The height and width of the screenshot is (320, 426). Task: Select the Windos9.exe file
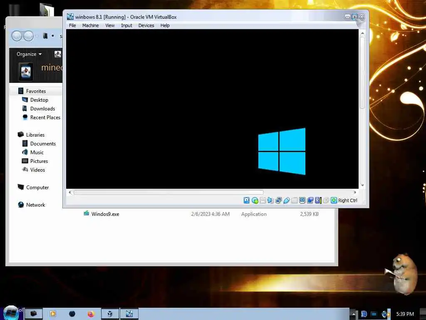tap(105, 214)
